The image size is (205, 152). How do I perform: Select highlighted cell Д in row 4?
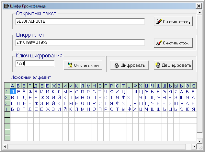point(13,91)
